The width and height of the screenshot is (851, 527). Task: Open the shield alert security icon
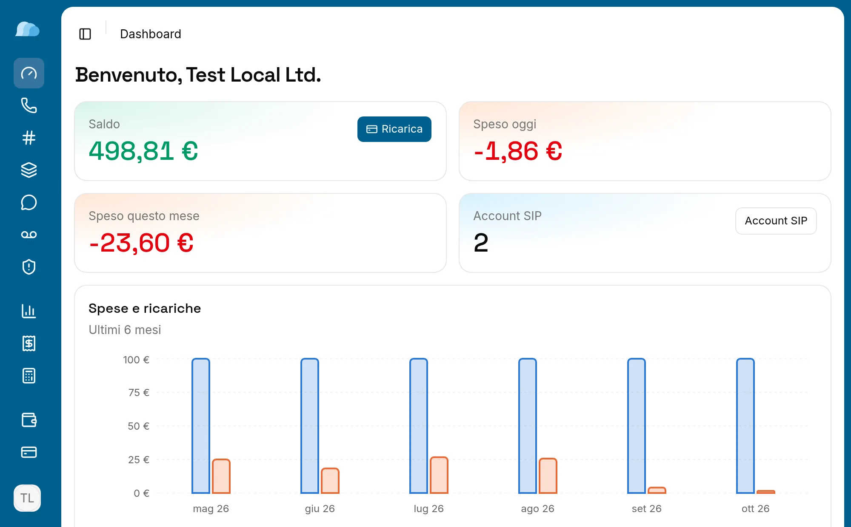click(29, 267)
